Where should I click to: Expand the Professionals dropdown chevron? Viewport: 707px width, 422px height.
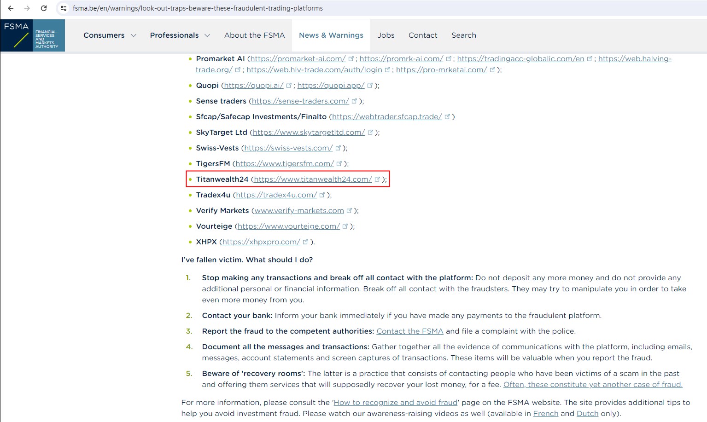click(x=207, y=35)
